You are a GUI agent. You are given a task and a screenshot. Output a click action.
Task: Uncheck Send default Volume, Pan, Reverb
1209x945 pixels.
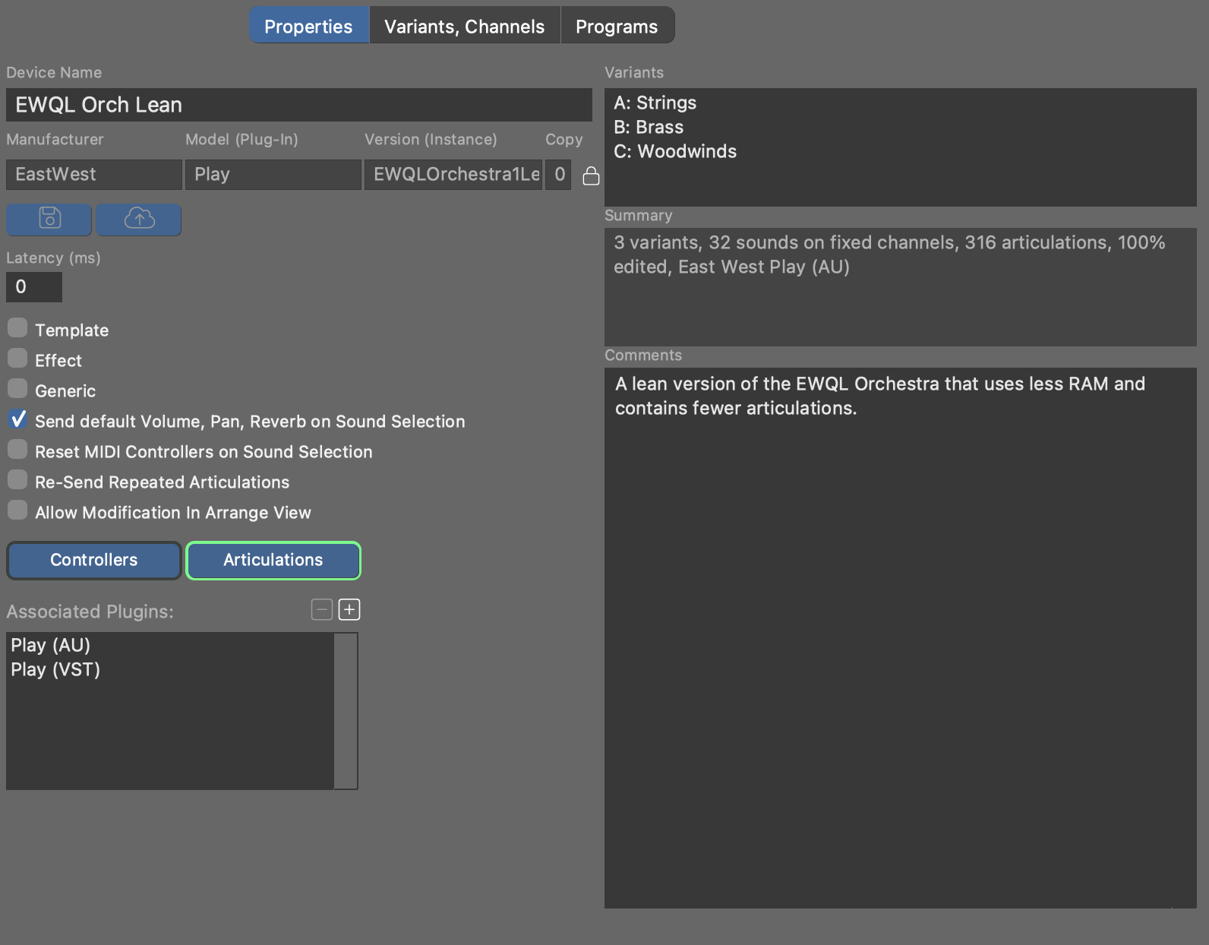(17, 419)
